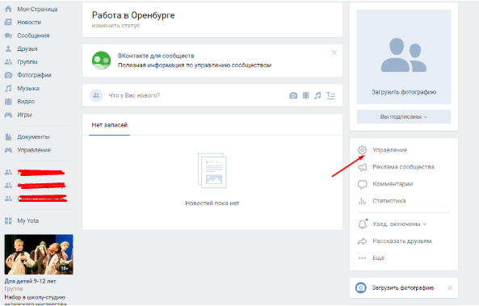The width and height of the screenshot is (479, 306).
Task: Click Загрузить фотографию text in bottom banner
Action: (x=403, y=287)
